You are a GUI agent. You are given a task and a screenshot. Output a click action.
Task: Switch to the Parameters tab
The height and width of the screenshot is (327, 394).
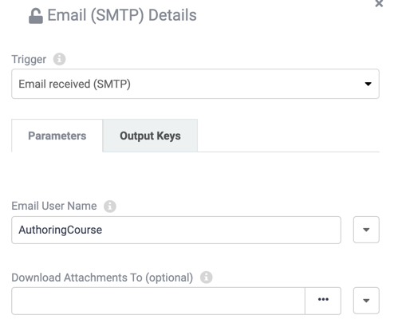[57, 136]
